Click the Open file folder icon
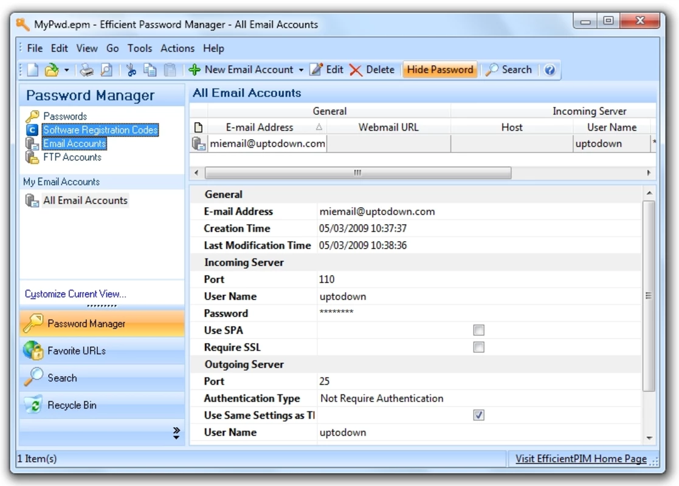This screenshot has width=679, height=486. point(52,70)
